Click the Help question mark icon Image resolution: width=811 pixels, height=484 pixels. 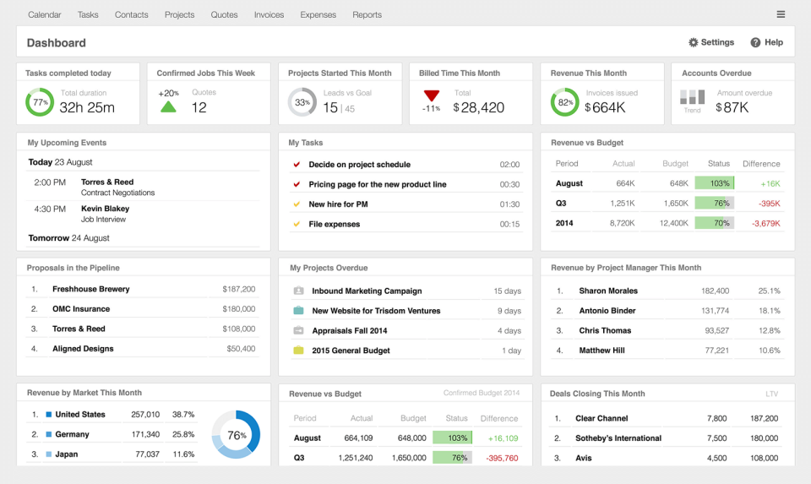[755, 42]
